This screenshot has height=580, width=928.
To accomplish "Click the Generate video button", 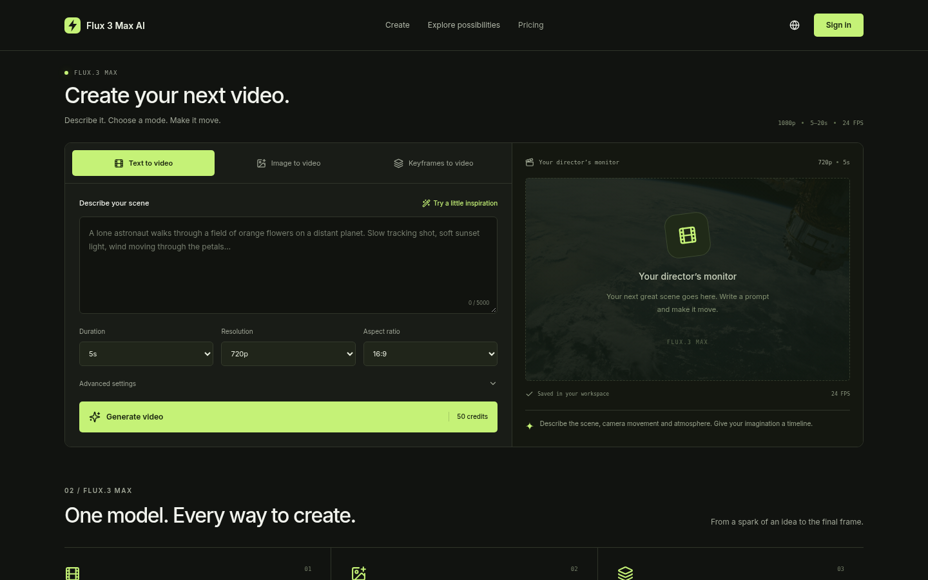I will click(288, 417).
